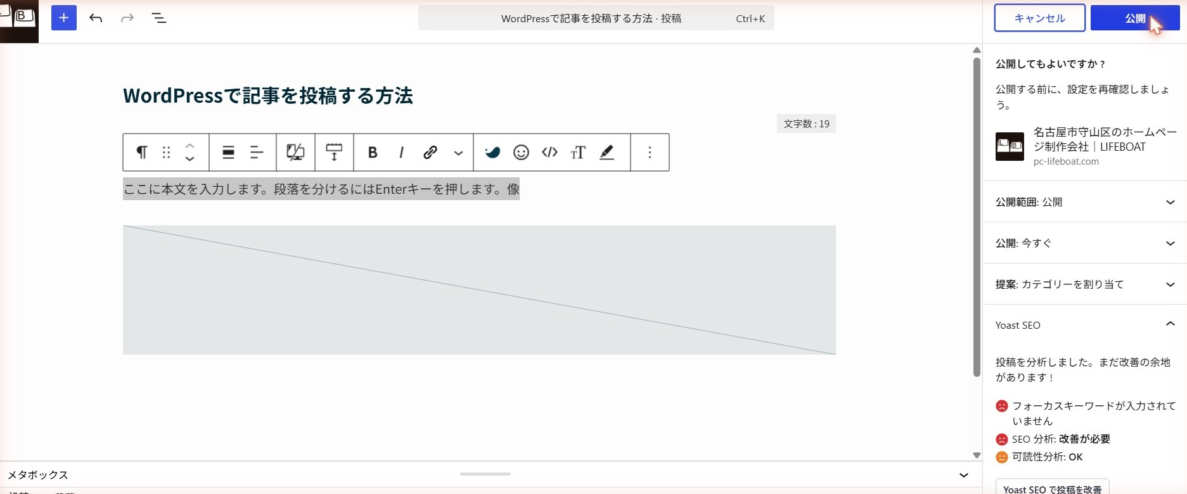Apply inline code formatting

click(549, 152)
